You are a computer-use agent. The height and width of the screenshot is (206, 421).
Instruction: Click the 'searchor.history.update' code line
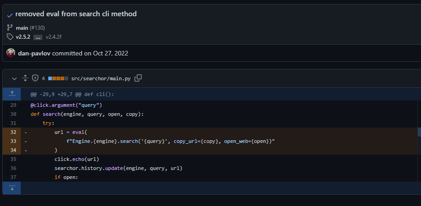point(118,168)
